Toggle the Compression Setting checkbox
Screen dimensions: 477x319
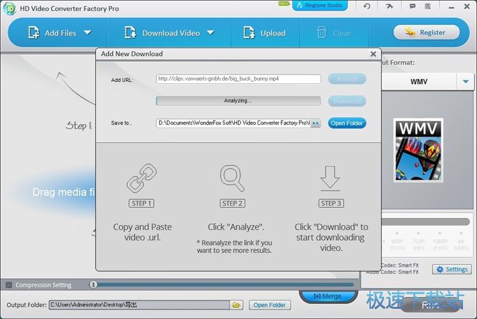click(x=9, y=285)
